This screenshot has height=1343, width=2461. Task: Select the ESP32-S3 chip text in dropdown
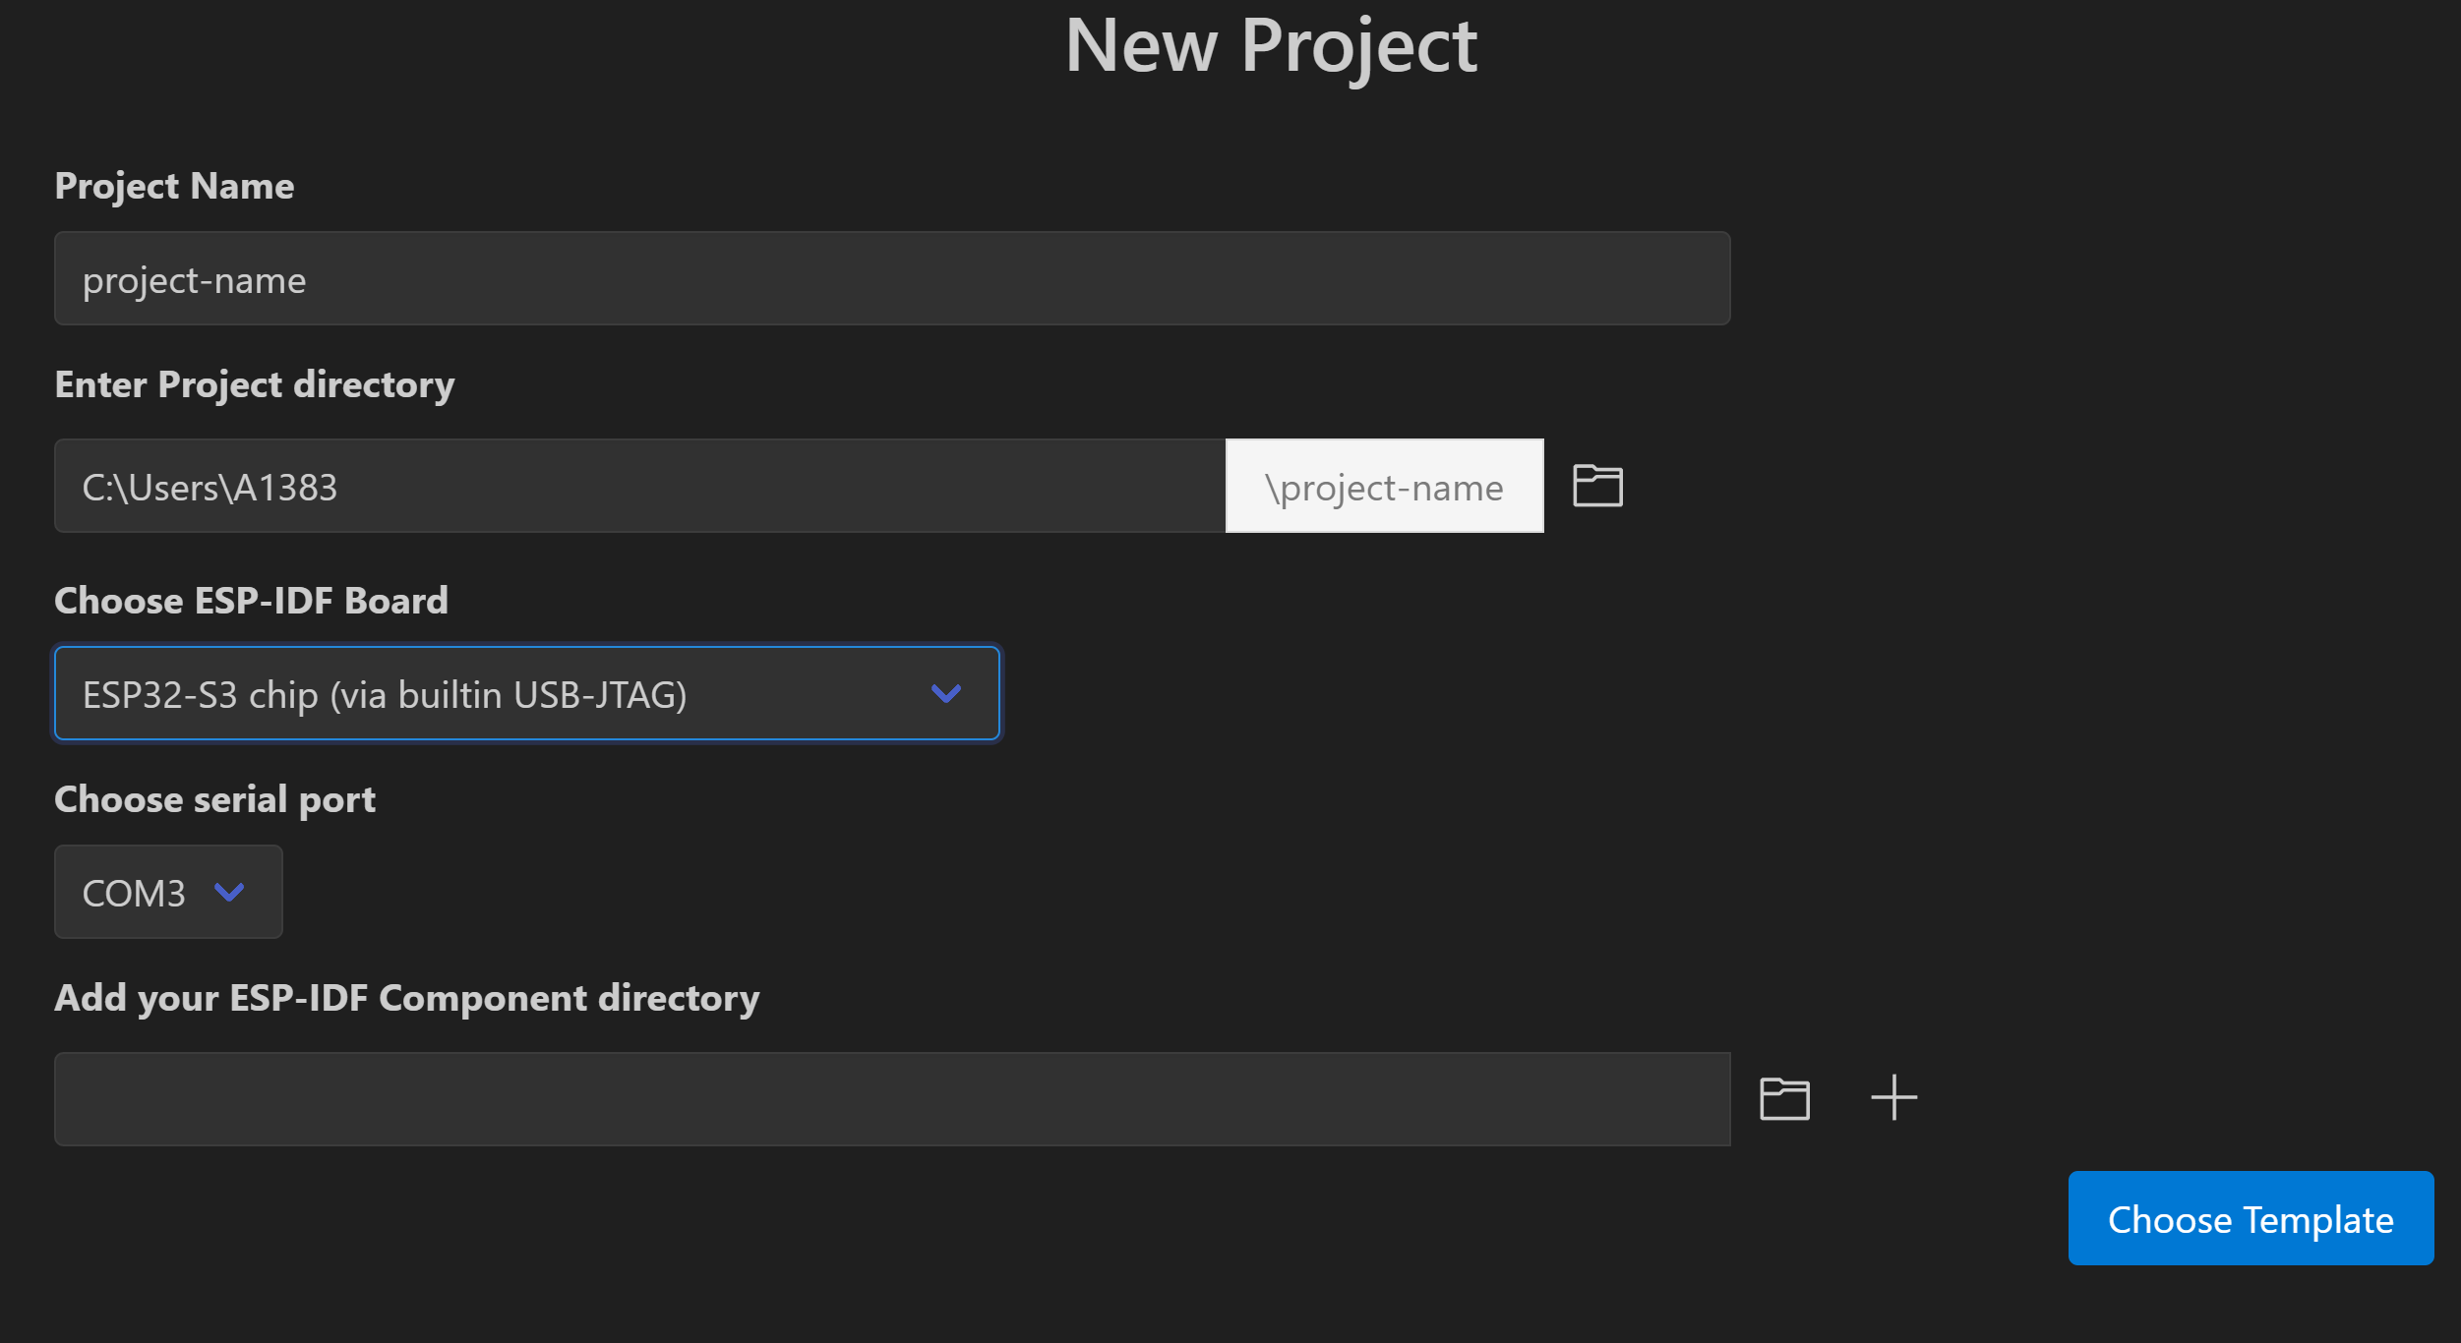(x=385, y=695)
